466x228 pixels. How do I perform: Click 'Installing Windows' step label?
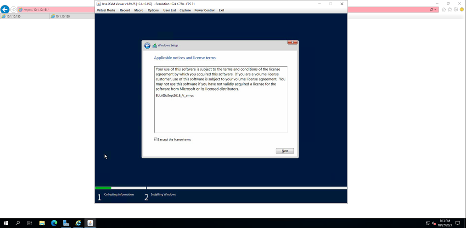pos(163,194)
